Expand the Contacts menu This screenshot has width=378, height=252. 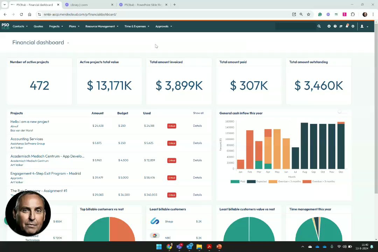click(20, 26)
